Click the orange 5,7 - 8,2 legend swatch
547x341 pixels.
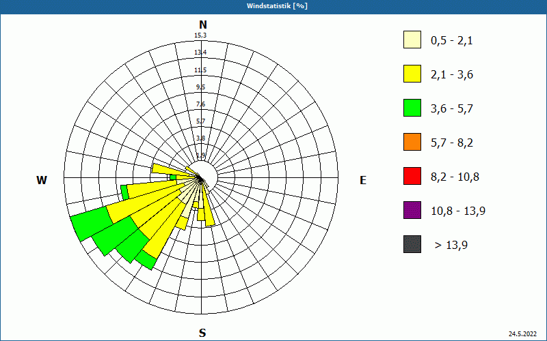click(x=412, y=142)
